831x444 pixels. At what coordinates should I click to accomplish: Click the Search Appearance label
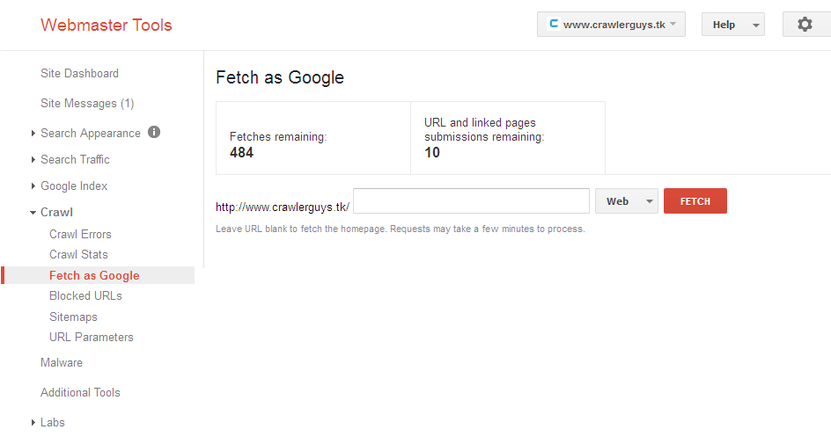click(x=91, y=134)
